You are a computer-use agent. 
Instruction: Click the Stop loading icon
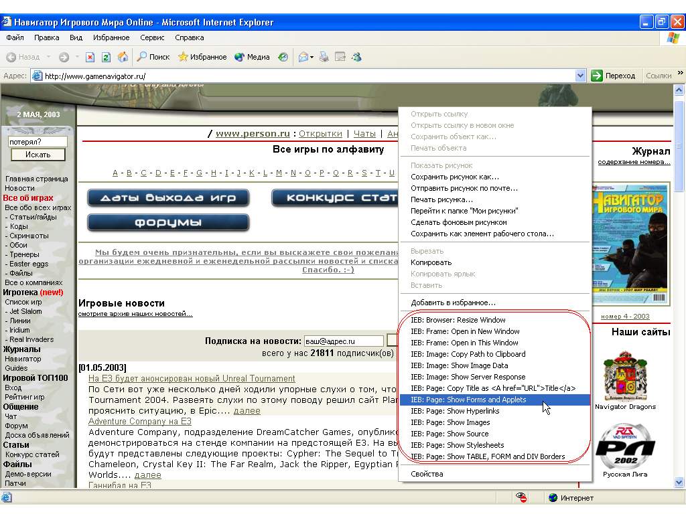90,57
